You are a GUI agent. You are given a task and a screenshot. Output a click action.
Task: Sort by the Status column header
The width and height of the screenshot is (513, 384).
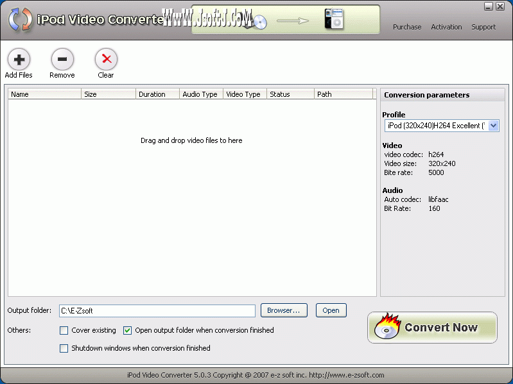[x=290, y=94]
